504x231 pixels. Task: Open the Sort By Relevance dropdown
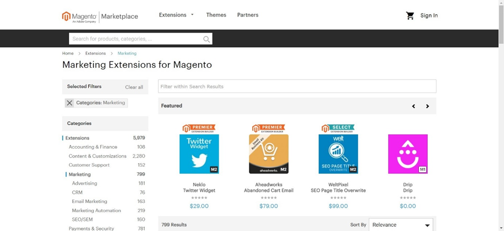point(401,225)
